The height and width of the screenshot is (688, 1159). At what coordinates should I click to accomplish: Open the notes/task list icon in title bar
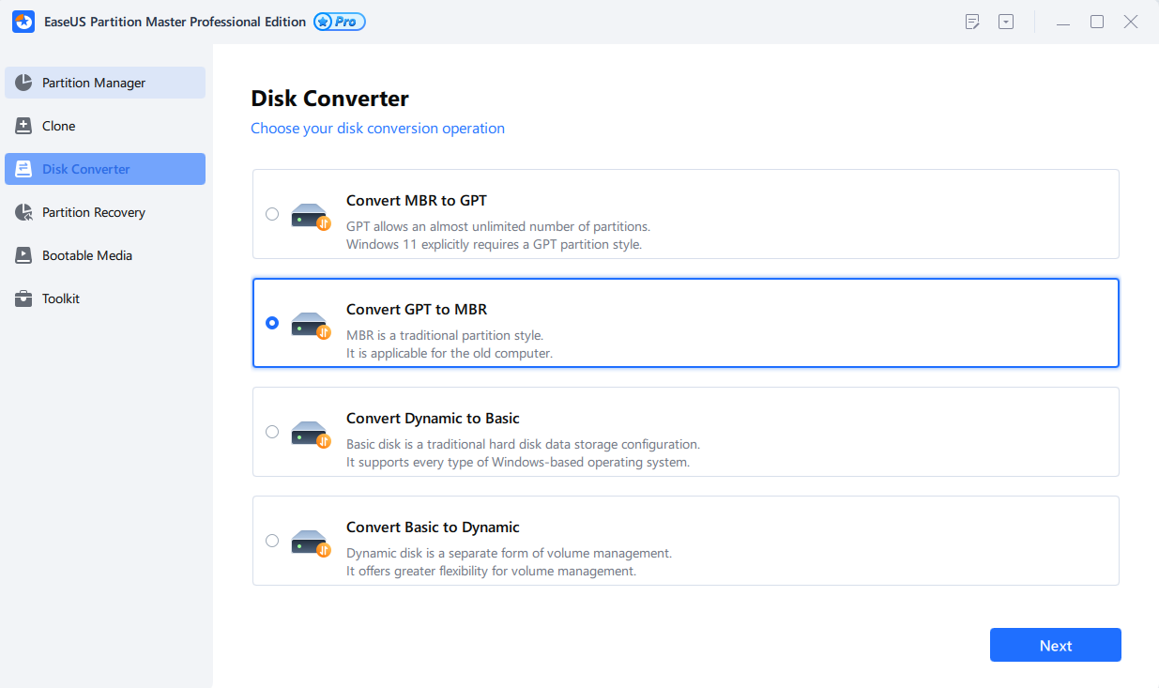(x=972, y=22)
